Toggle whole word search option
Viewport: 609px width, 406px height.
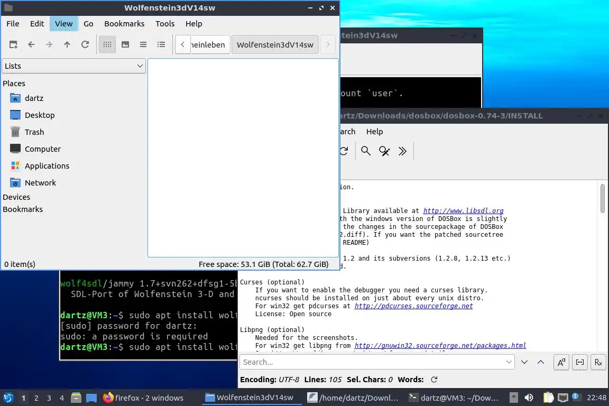click(580, 362)
